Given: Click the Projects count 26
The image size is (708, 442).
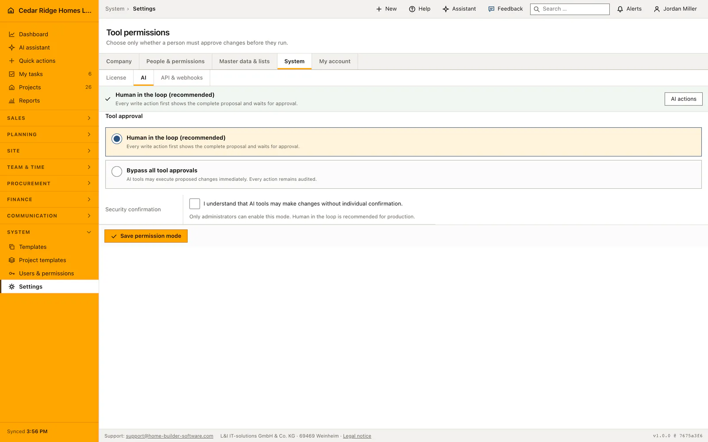Looking at the screenshot, I should 88,88.
